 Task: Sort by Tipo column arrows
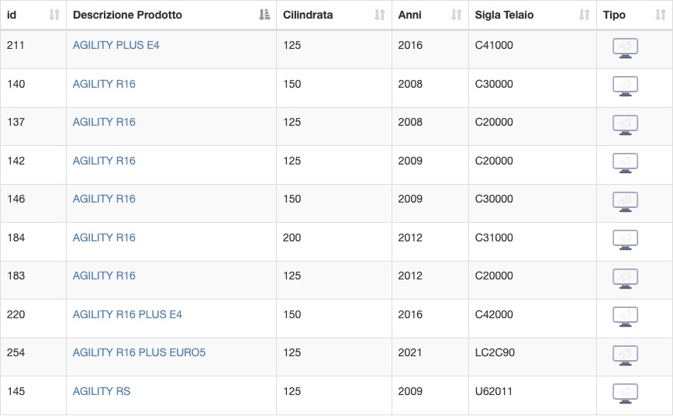click(661, 15)
